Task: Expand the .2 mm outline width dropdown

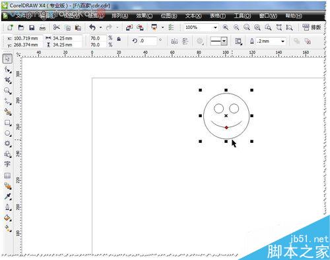Action: click(x=283, y=41)
